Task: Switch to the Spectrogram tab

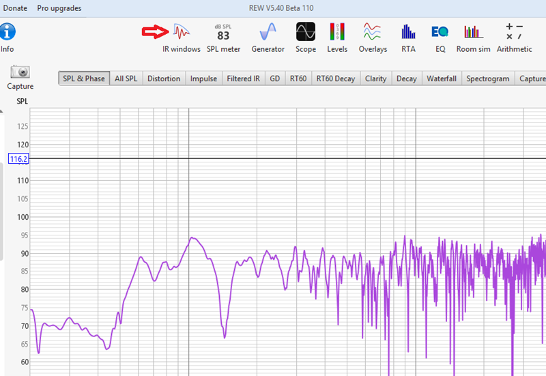Action: 488,78
